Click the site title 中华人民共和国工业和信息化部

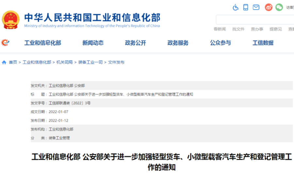92,18
